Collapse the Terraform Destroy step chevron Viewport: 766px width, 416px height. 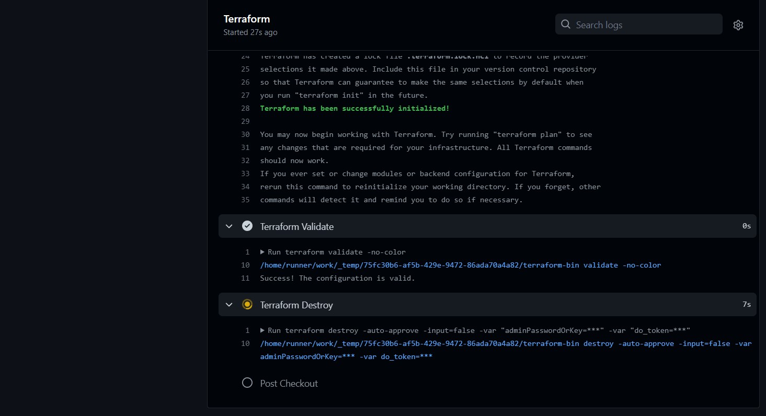(x=229, y=305)
